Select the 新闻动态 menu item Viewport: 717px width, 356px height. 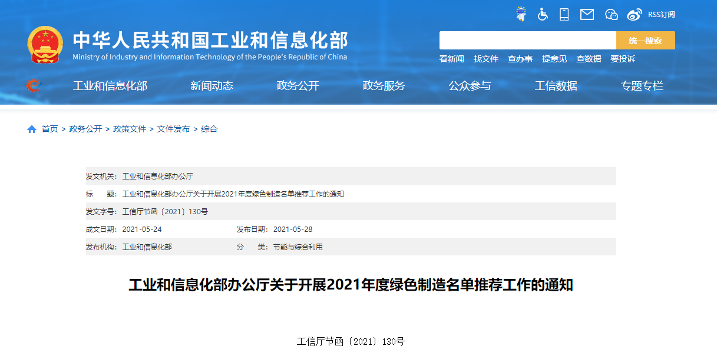click(x=212, y=86)
